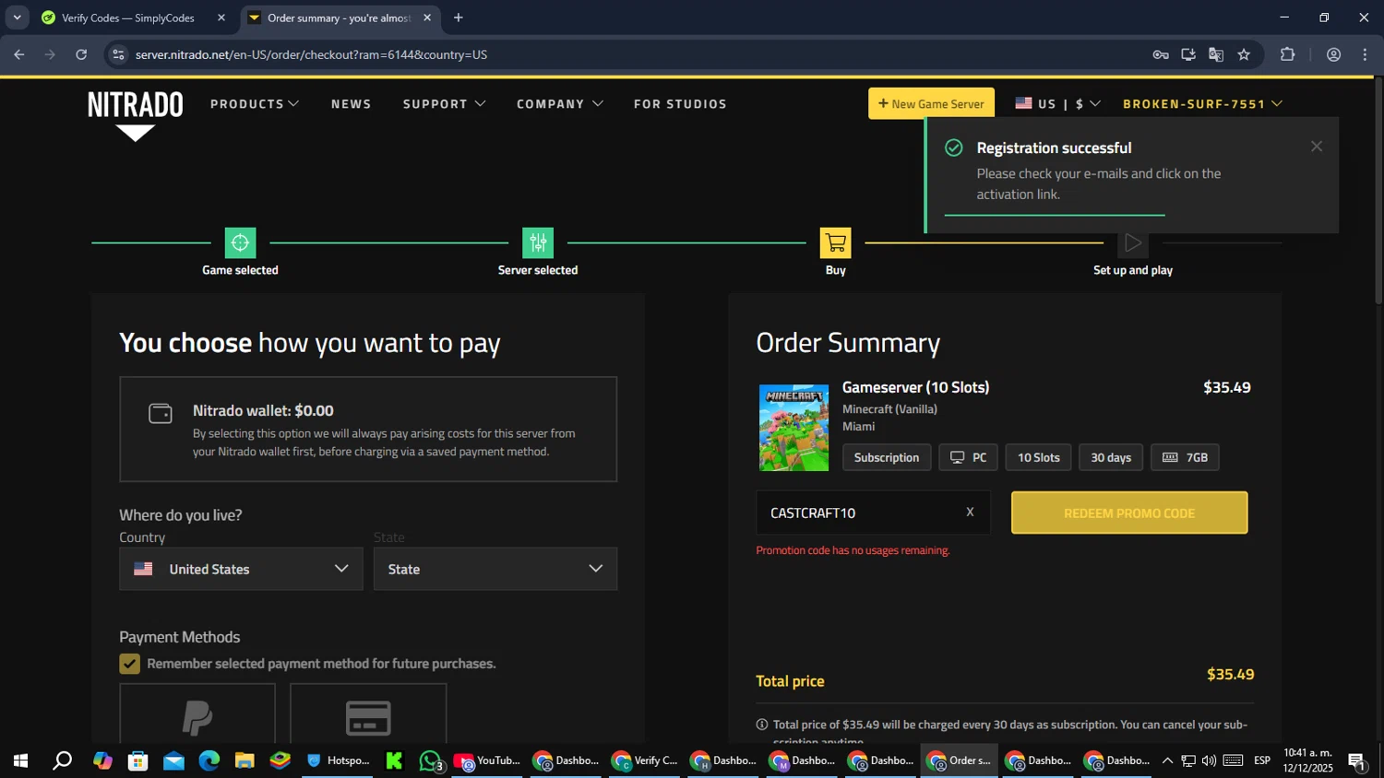Open the tab search dropdown
Viewport: 1384px width, 778px height.
(x=17, y=18)
